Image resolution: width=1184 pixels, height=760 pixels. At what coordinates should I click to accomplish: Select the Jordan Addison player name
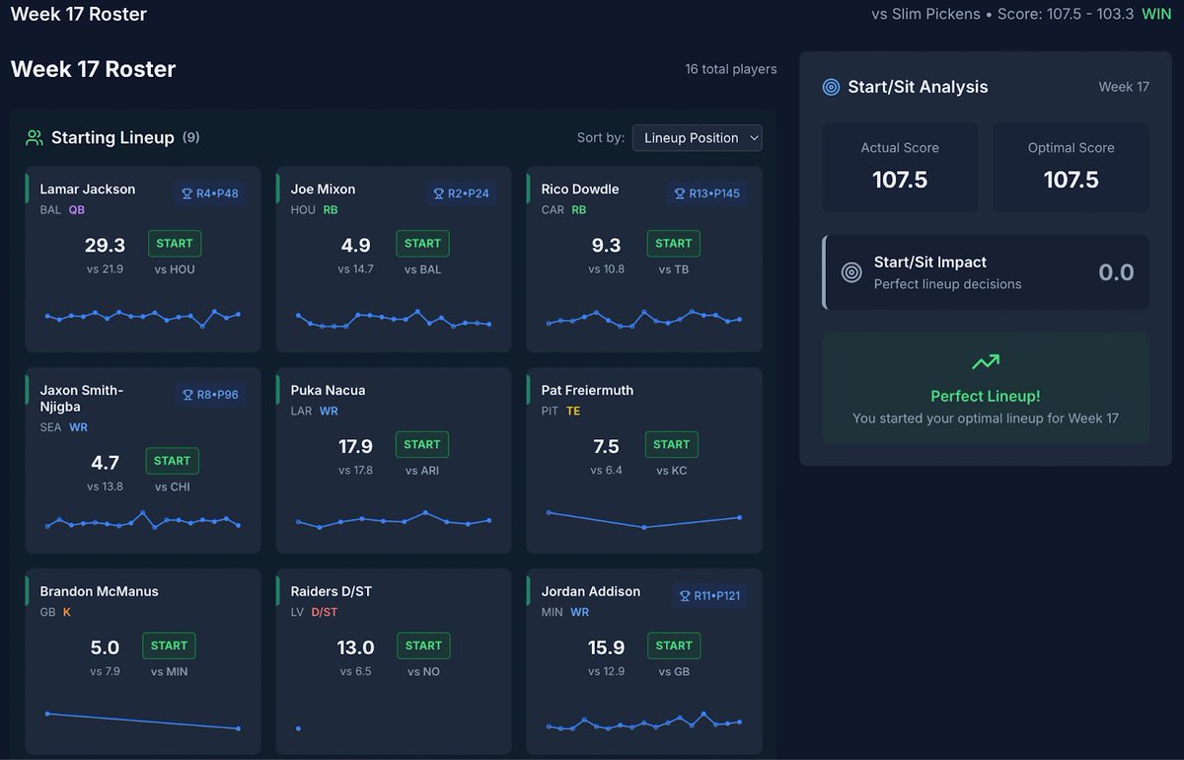coord(591,592)
